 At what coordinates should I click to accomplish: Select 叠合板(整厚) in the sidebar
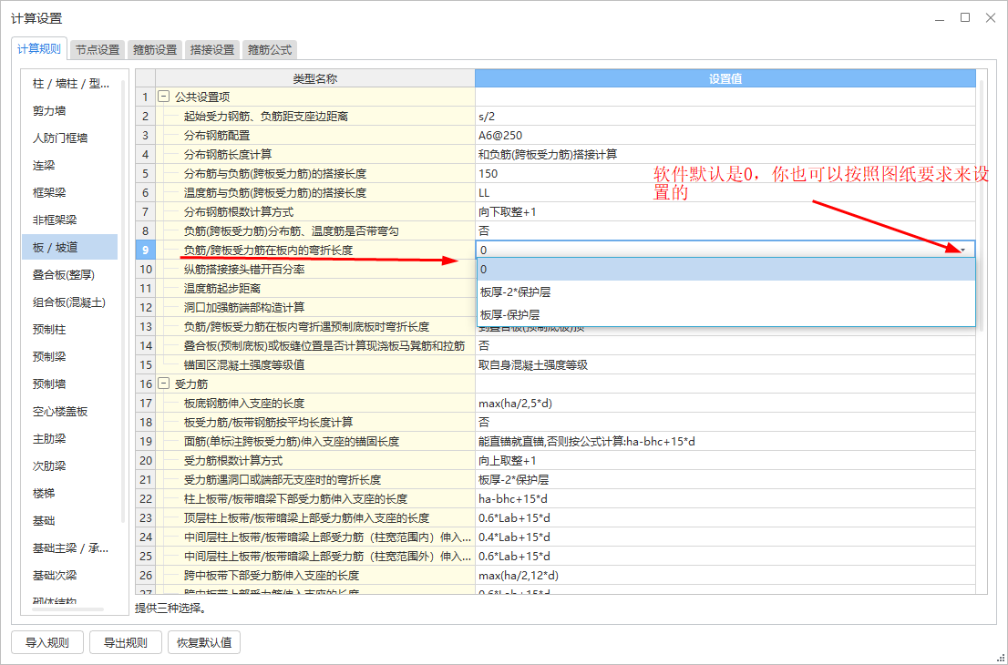[x=70, y=274]
